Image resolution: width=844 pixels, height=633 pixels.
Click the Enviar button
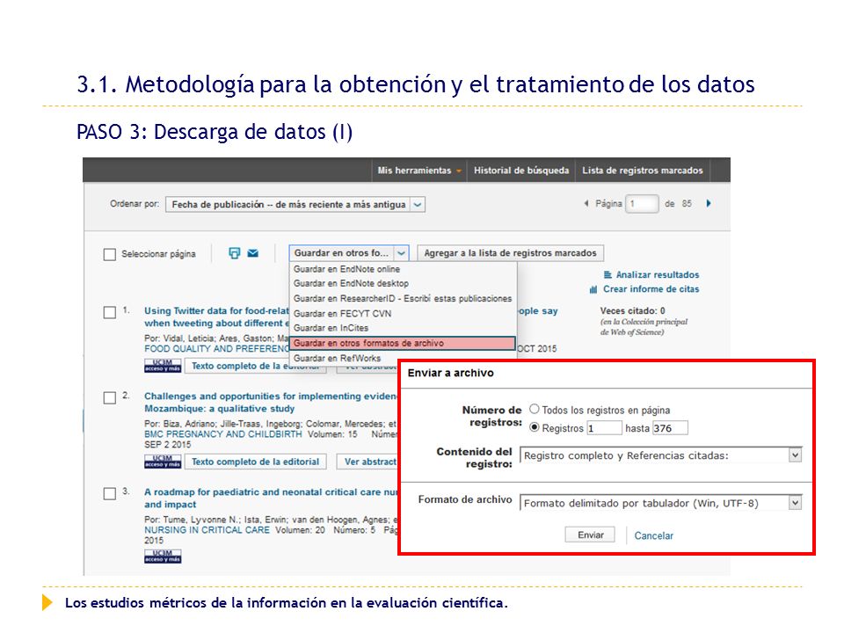pos(590,535)
